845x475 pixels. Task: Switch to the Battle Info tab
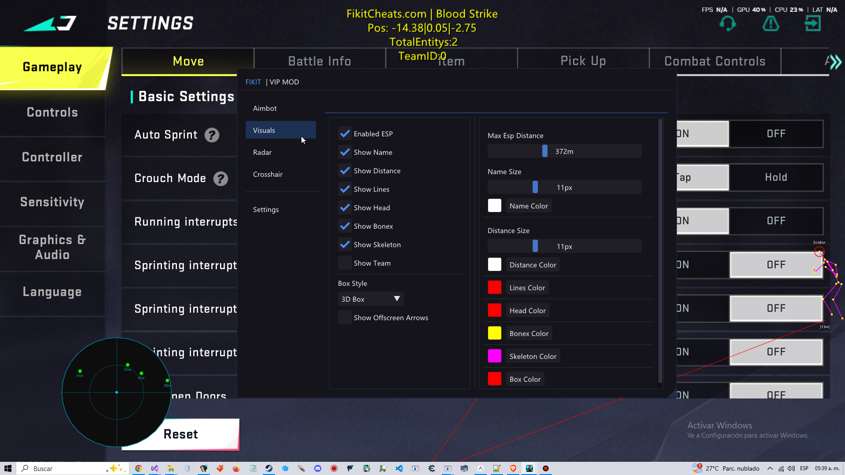[x=320, y=61]
